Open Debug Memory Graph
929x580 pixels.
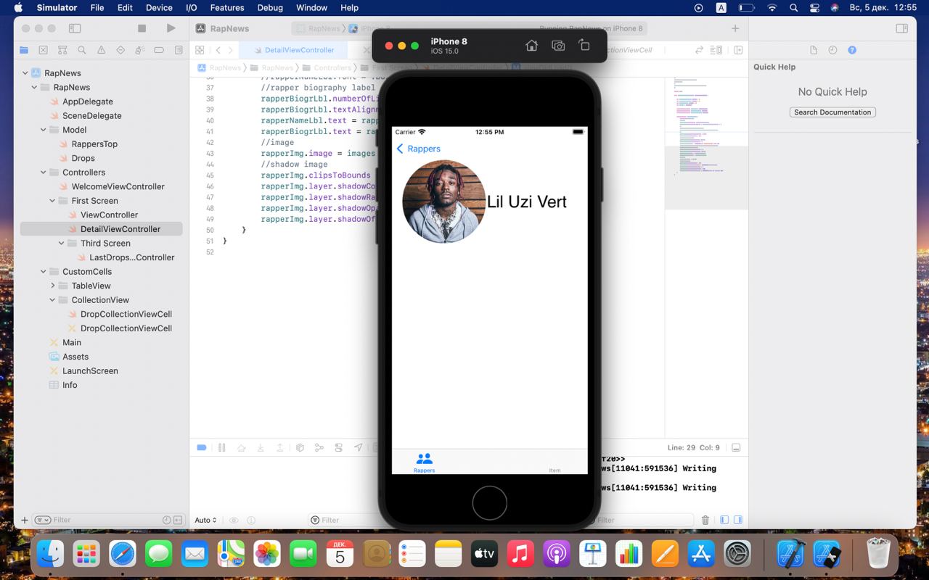(319, 447)
